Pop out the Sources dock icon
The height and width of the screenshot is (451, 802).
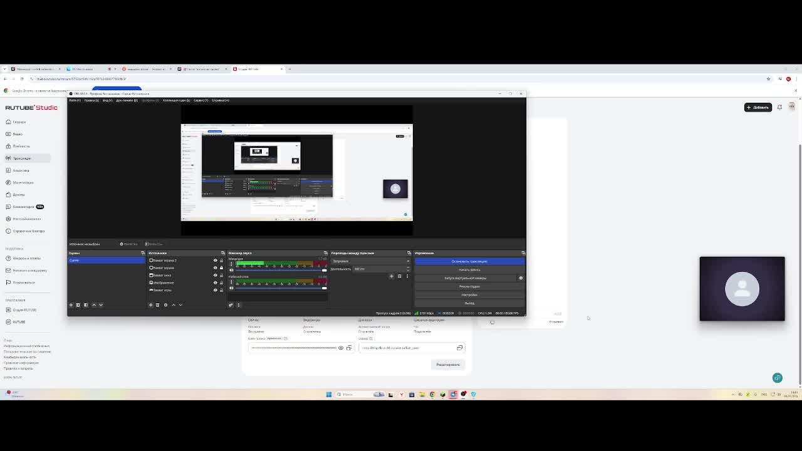click(x=223, y=253)
